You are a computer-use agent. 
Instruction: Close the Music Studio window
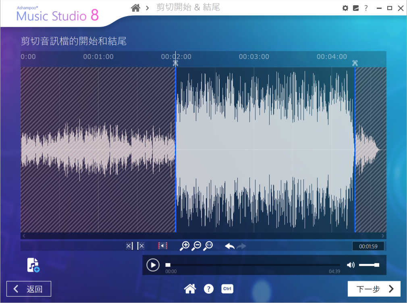point(401,8)
